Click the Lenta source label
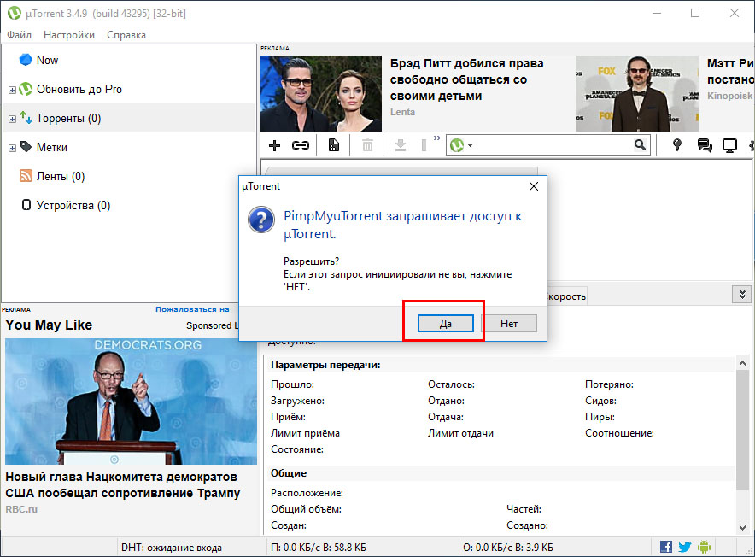Screen dimensions: 755x557 tap(402, 112)
